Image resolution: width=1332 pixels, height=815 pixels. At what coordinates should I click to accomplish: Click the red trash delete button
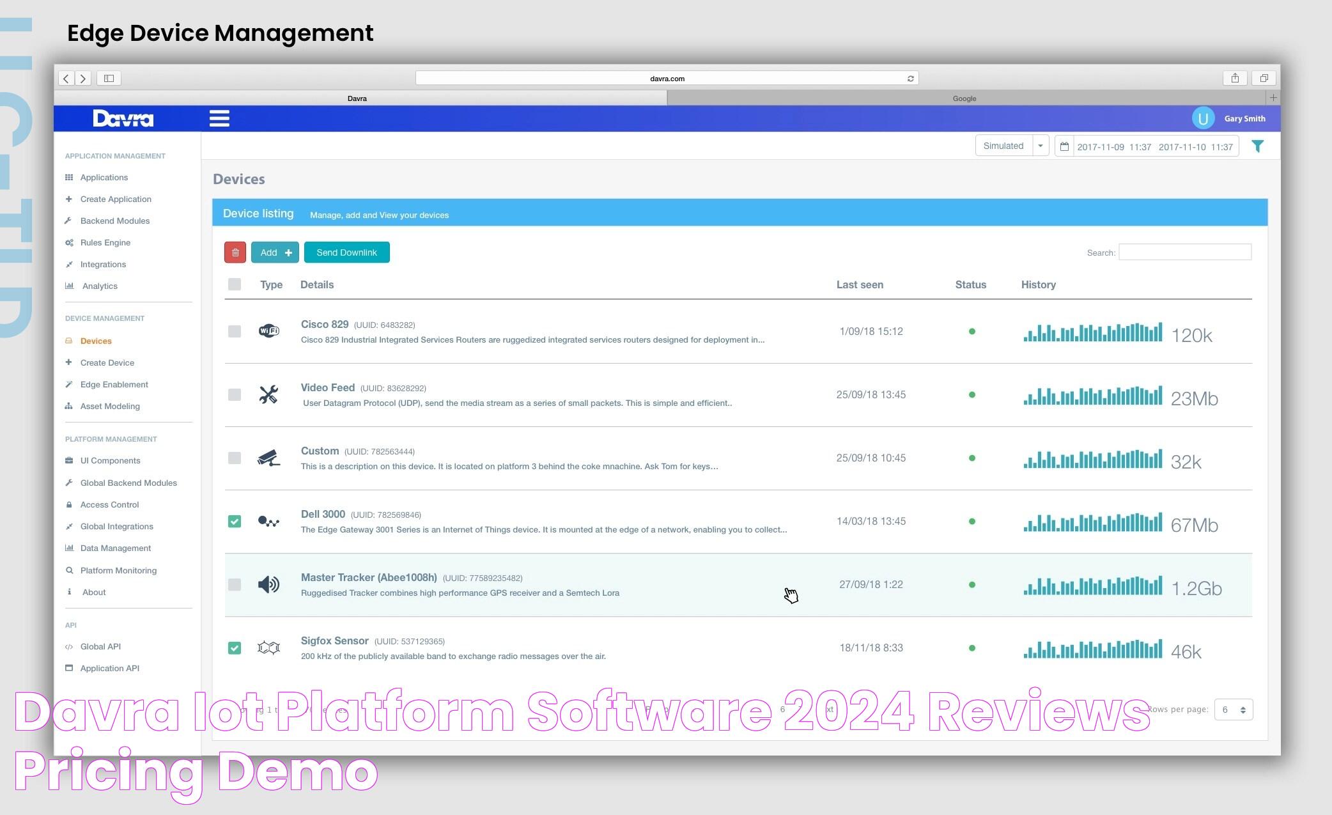235,252
